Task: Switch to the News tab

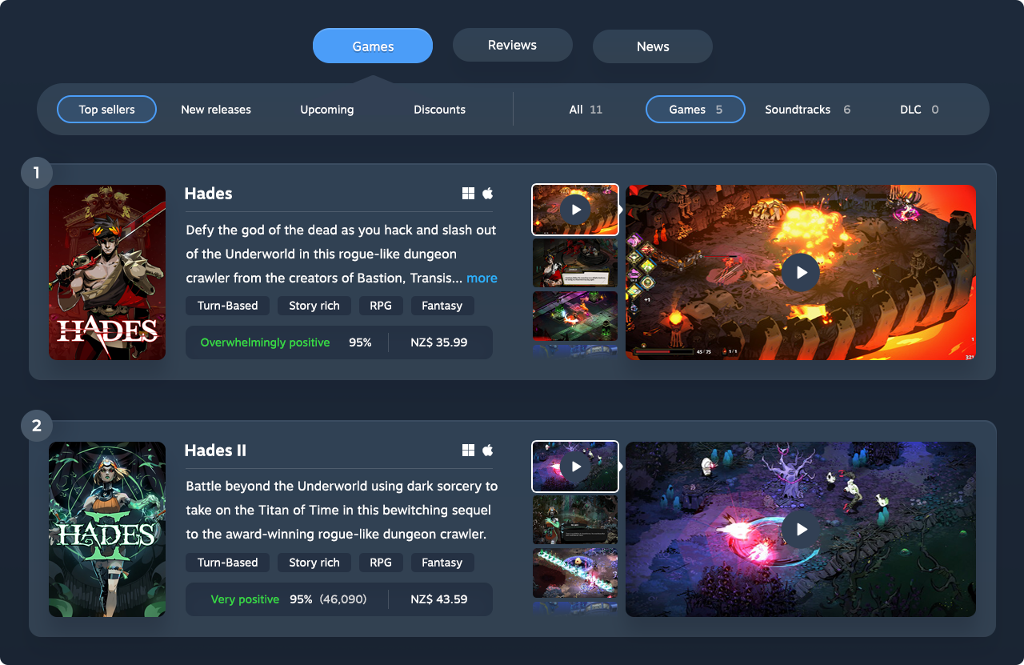Action: click(653, 46)
